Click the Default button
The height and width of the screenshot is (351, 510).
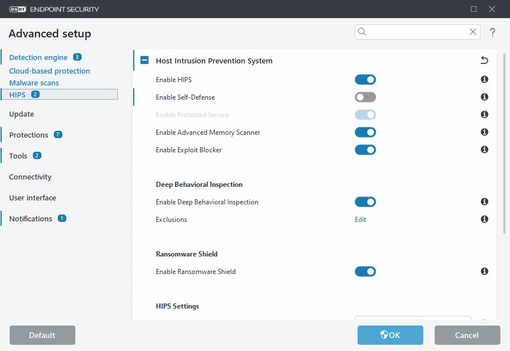tap(42, 335)
